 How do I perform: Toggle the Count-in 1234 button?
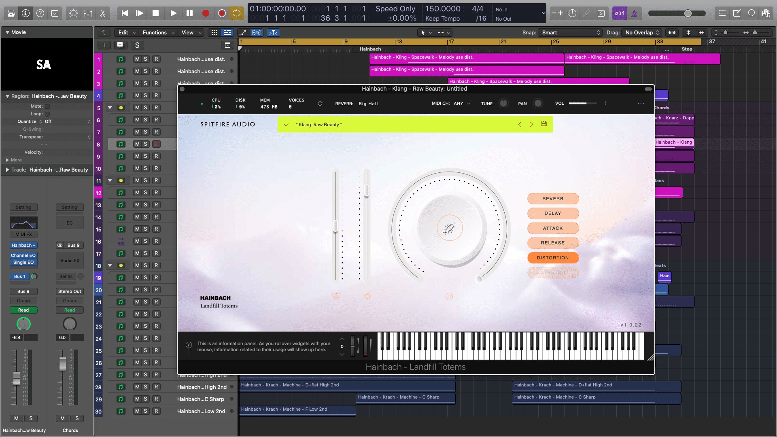(619, 13)
